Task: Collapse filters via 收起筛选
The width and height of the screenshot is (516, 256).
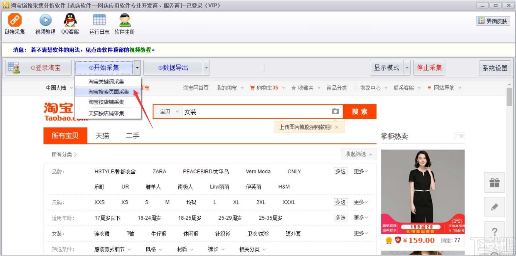Action: 359,154
